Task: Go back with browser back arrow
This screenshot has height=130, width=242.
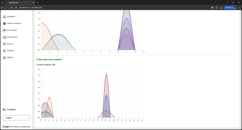Action: [x=2, y=7]
